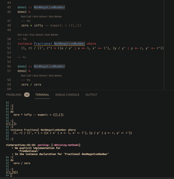
Task: Run Cell above the instance Fractional block
Action: pos(23,35)
